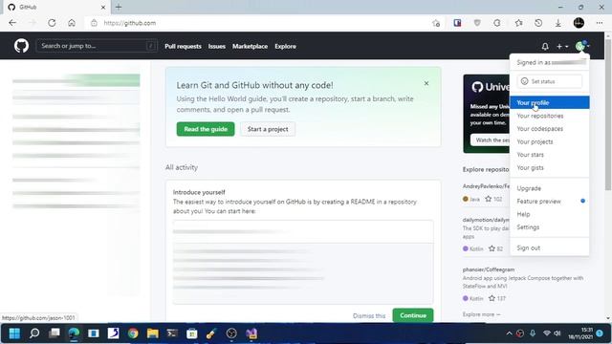This screenshot has height=344, width=612.
Task: Open Explore in the nav
Action: (285, 47)
